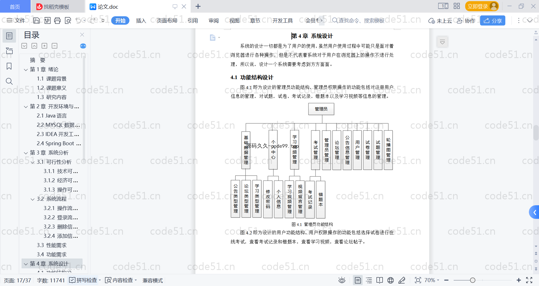Open Print Preview from the quick toolbar

point(68,20)
